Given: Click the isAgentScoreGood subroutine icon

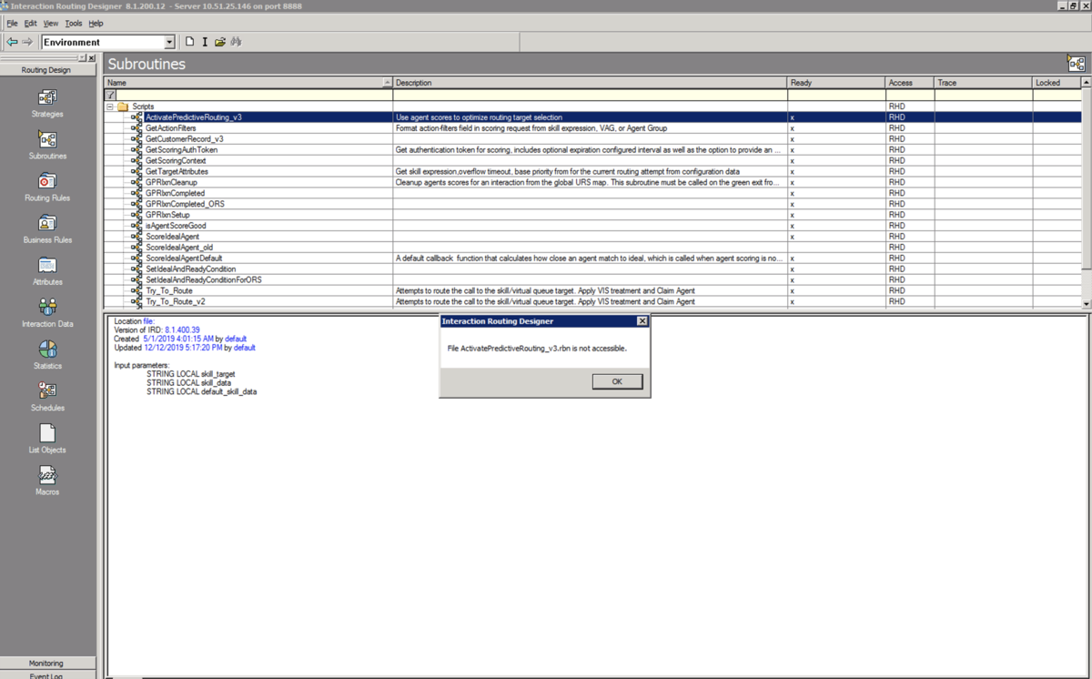Looking at the screenshot, I should click(136, 226).
